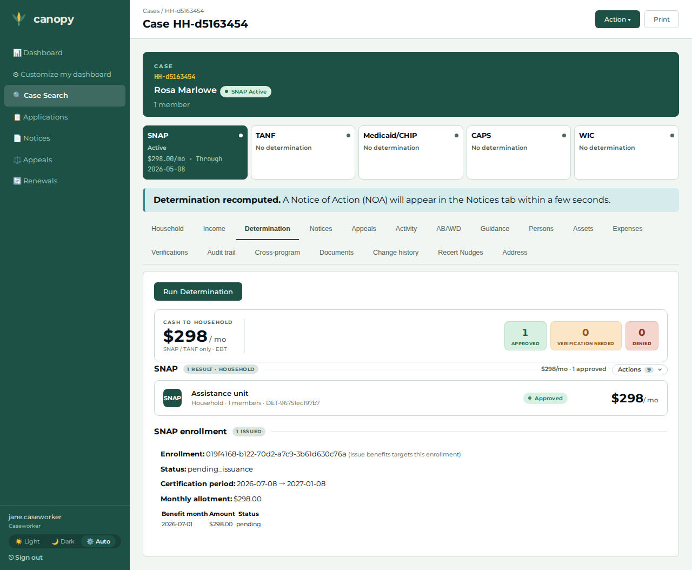Open Renewals in the sidebar

65,181
